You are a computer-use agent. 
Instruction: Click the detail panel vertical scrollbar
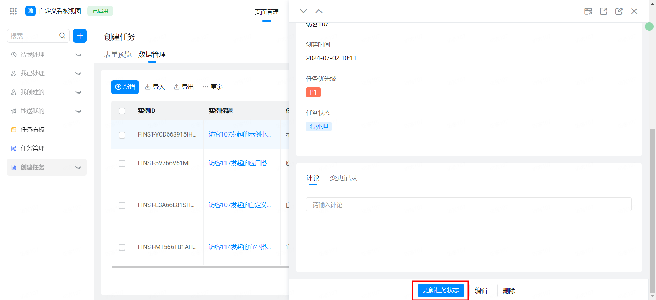pyautogui.click(x=652, y=211)
